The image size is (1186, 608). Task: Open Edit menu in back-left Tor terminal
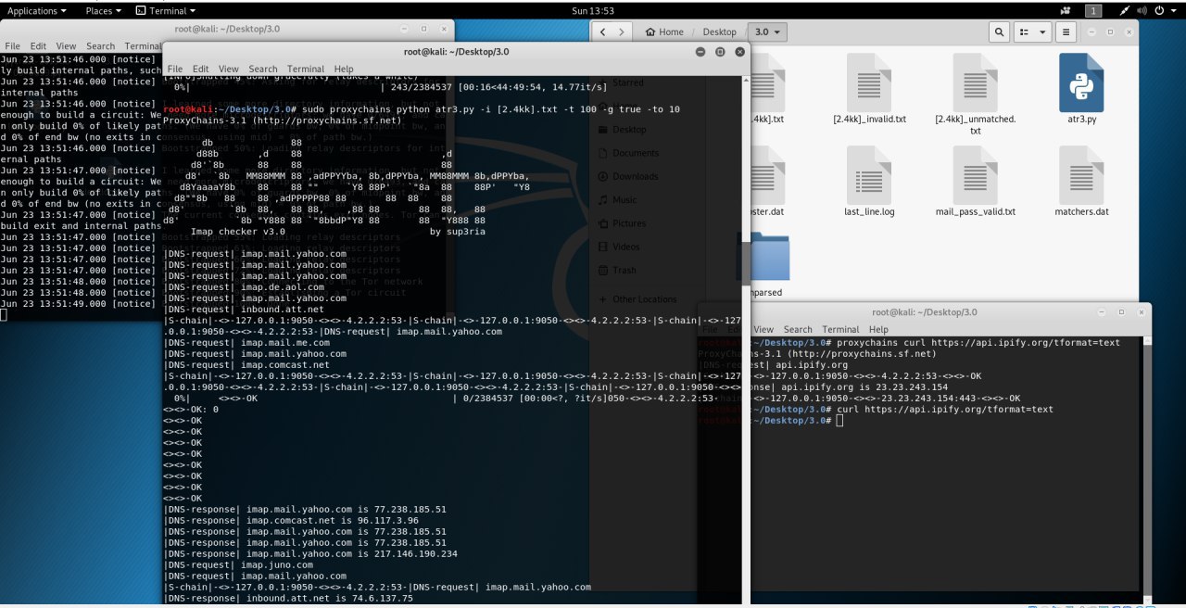click(38, 45)
